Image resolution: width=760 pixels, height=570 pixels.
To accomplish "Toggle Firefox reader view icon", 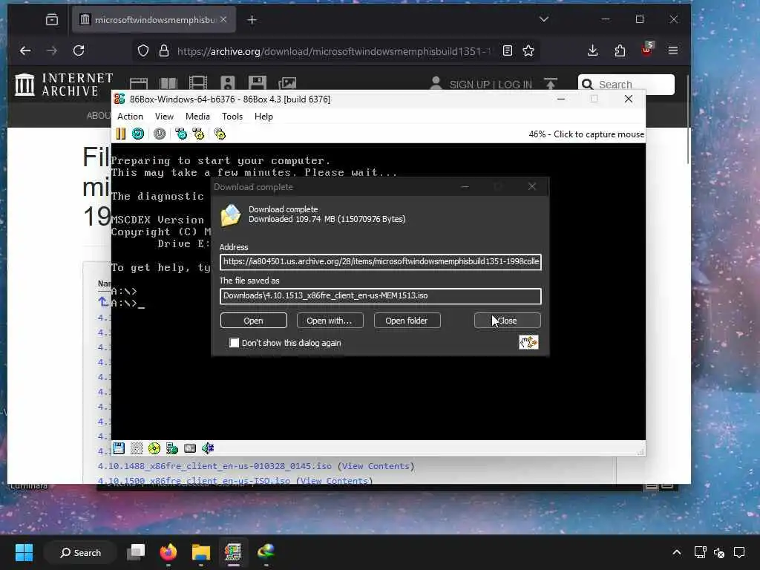I will click(x=508, y=51).
